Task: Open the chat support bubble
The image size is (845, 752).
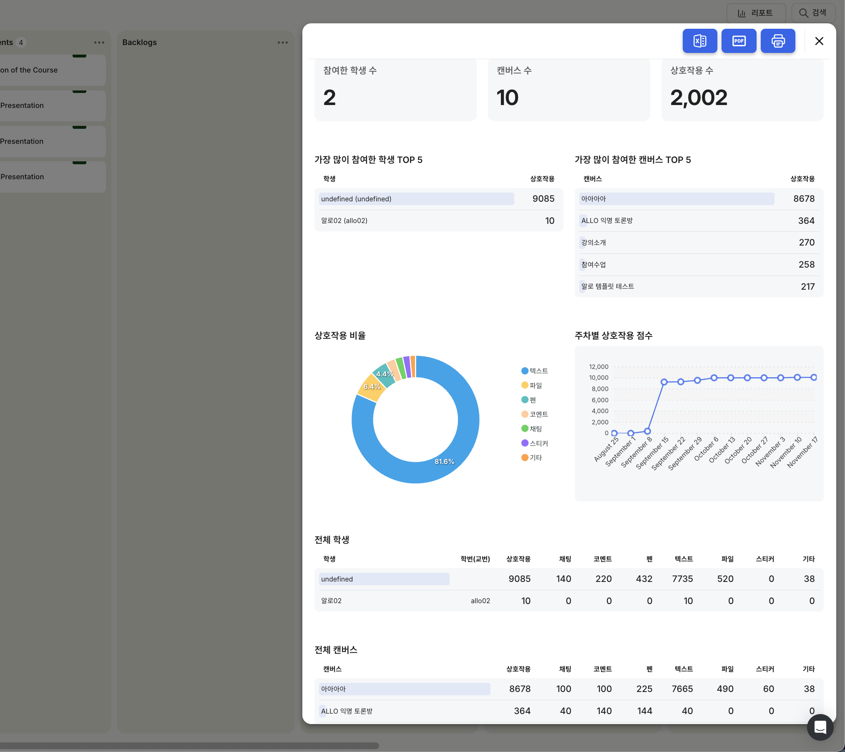Action: pos(820,727)
